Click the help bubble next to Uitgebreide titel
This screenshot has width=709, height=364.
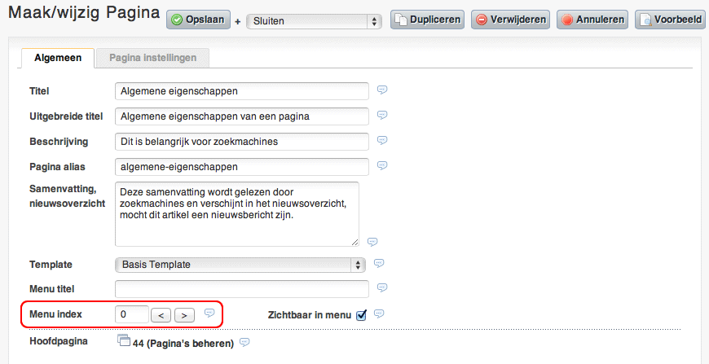click(x=382, y=115)
